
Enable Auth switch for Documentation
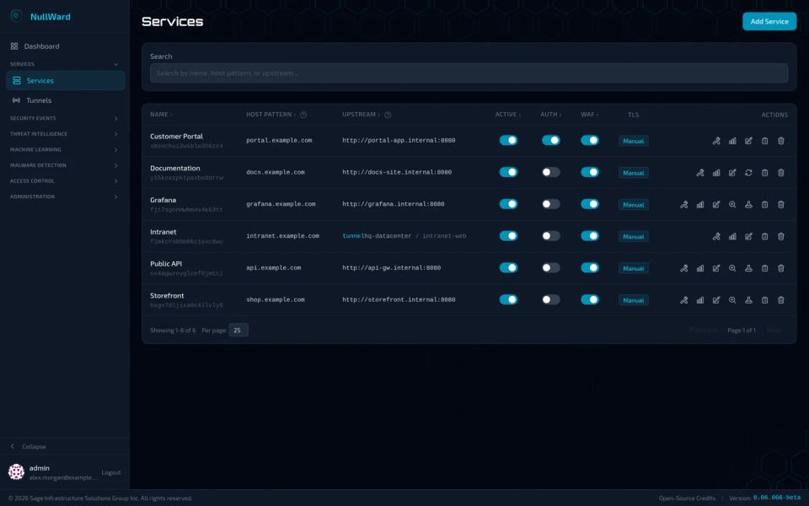click(x=550, y=172)
